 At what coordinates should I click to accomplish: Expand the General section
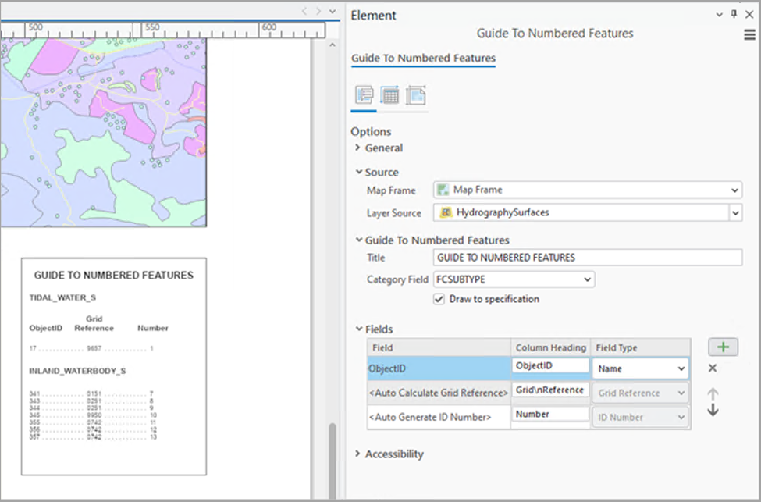point(357,148)
